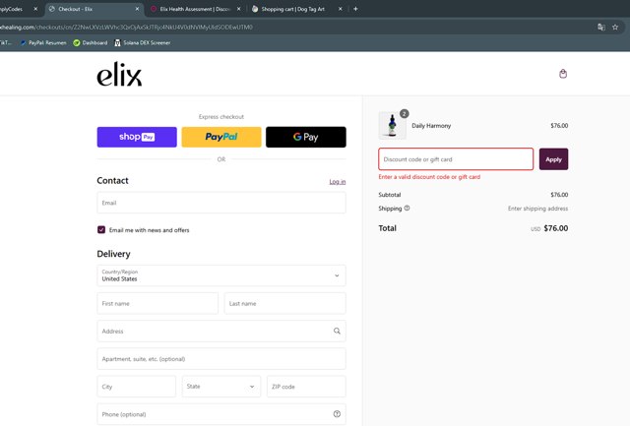Apply the discount code
Screen dimensions: 630x426
(553, 159)
